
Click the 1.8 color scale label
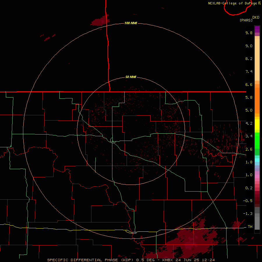[x=249, y=162]
